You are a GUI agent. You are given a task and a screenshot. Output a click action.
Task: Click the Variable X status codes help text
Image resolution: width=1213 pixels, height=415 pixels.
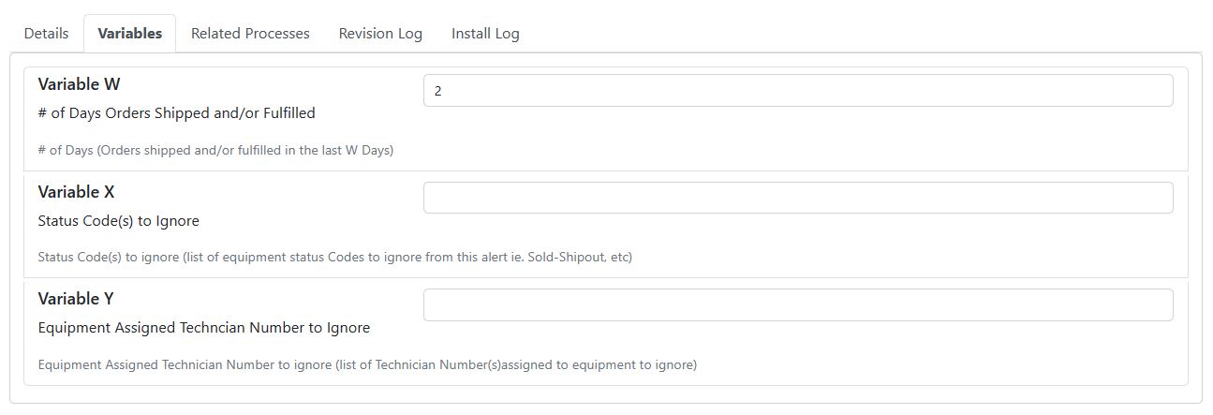click(x=334, y=257)
